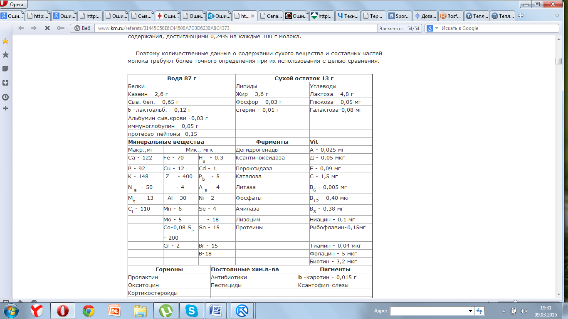Screen dimensions: 568x319
Task: Click the 'Антибиотики' cell
Action: pyautogui.click(x=254, y=277)
